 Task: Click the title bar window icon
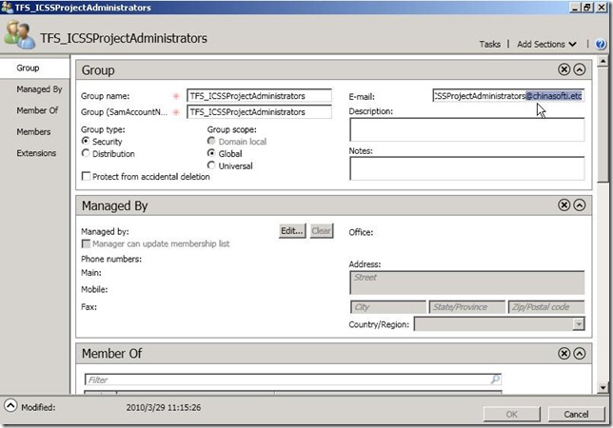7,7
